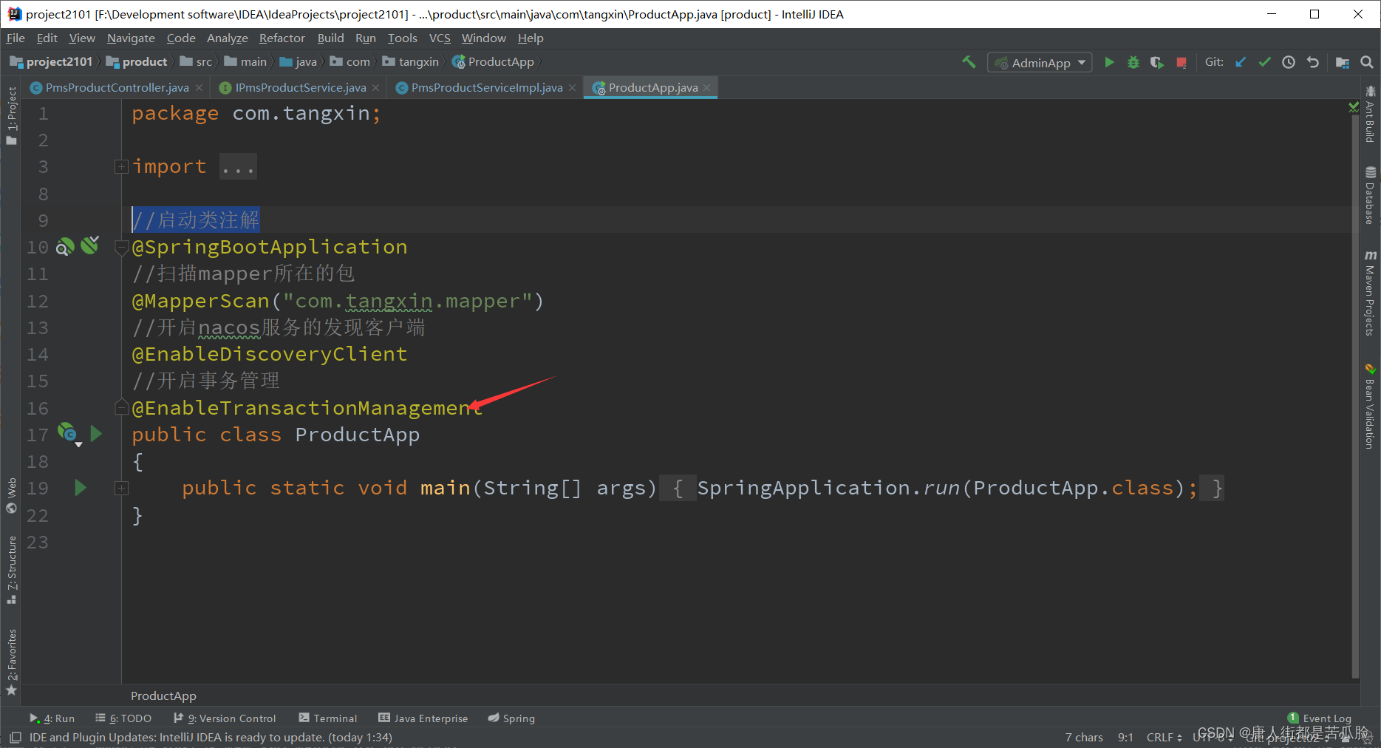Click project2101 in navigation breadcrumb

tap(52, 62)
